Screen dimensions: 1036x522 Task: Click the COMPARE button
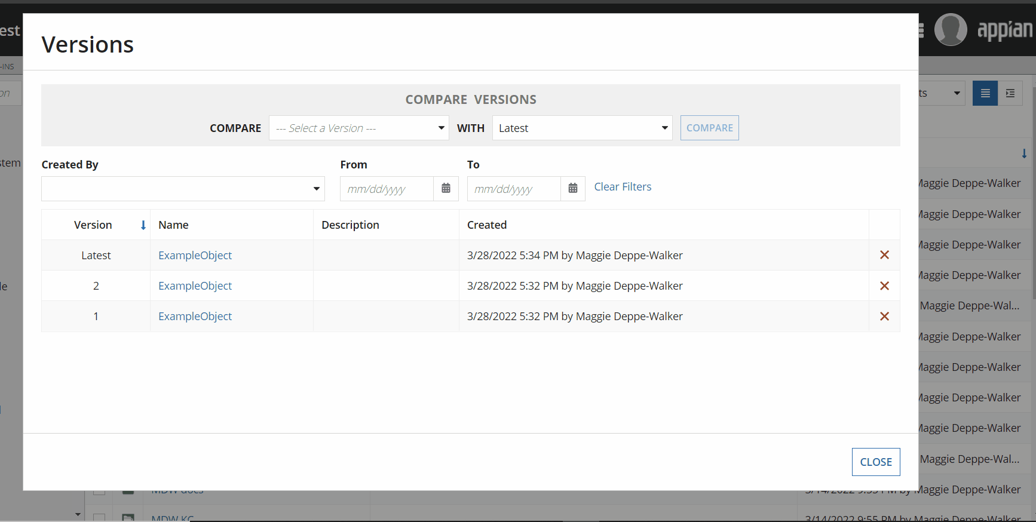click(x=709, y=128)
